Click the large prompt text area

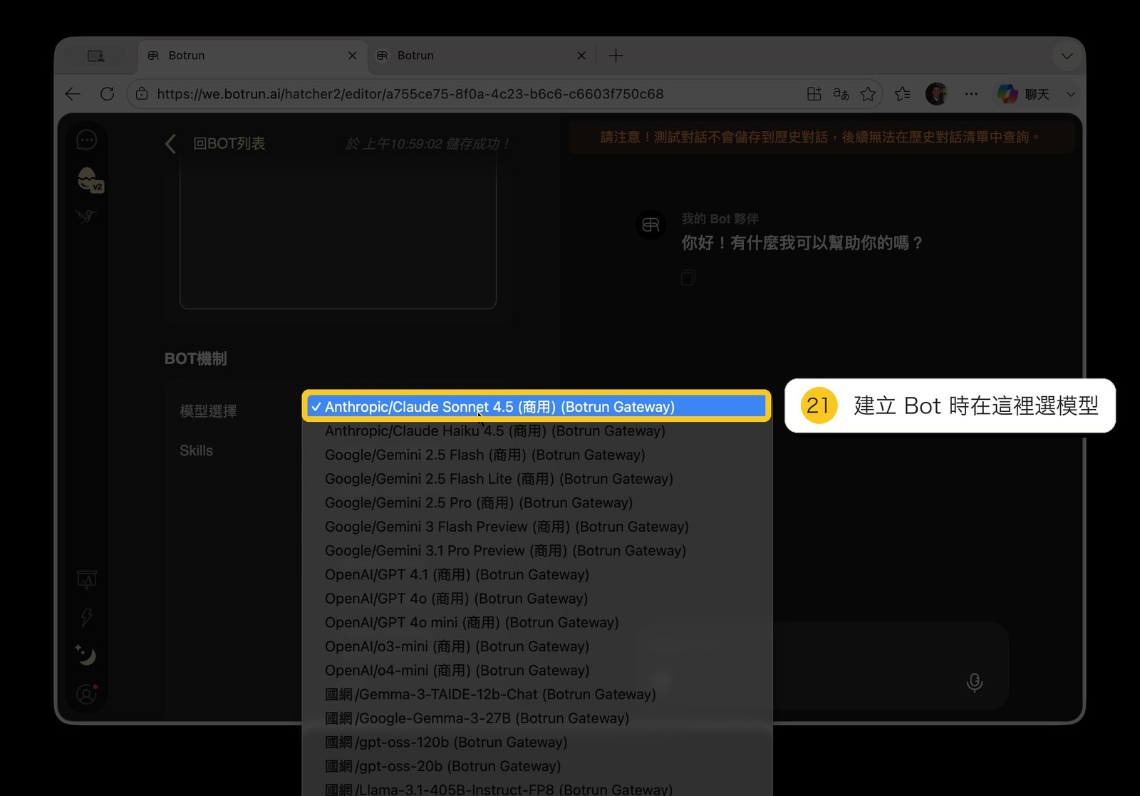338,232
